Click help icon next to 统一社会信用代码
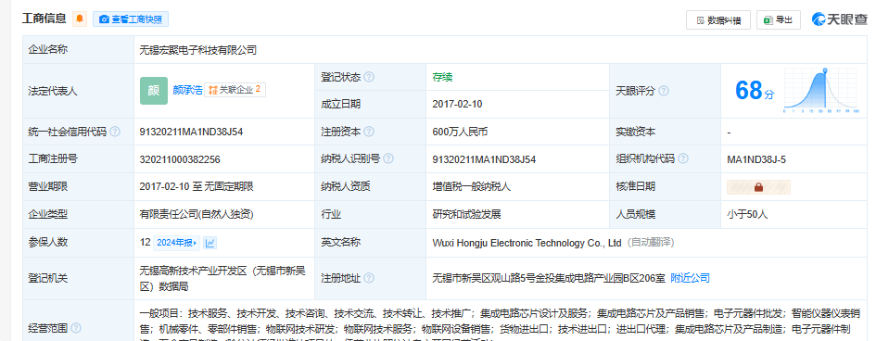Image resolution: width=876 pixels, height=341 pixels. 115,132
